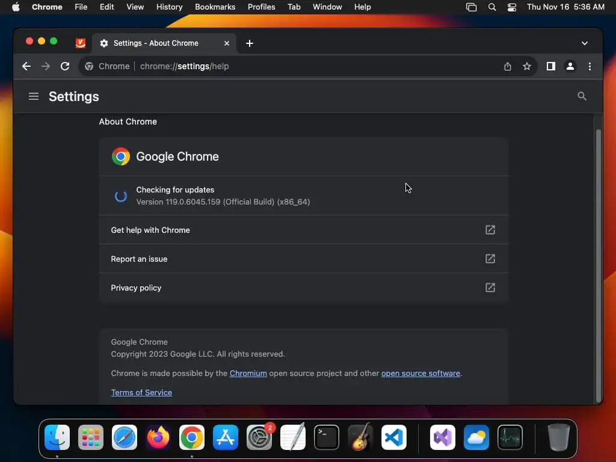616x462 pixels.
Task: Open the Trash from the Dock
Action: click(558, 437)
